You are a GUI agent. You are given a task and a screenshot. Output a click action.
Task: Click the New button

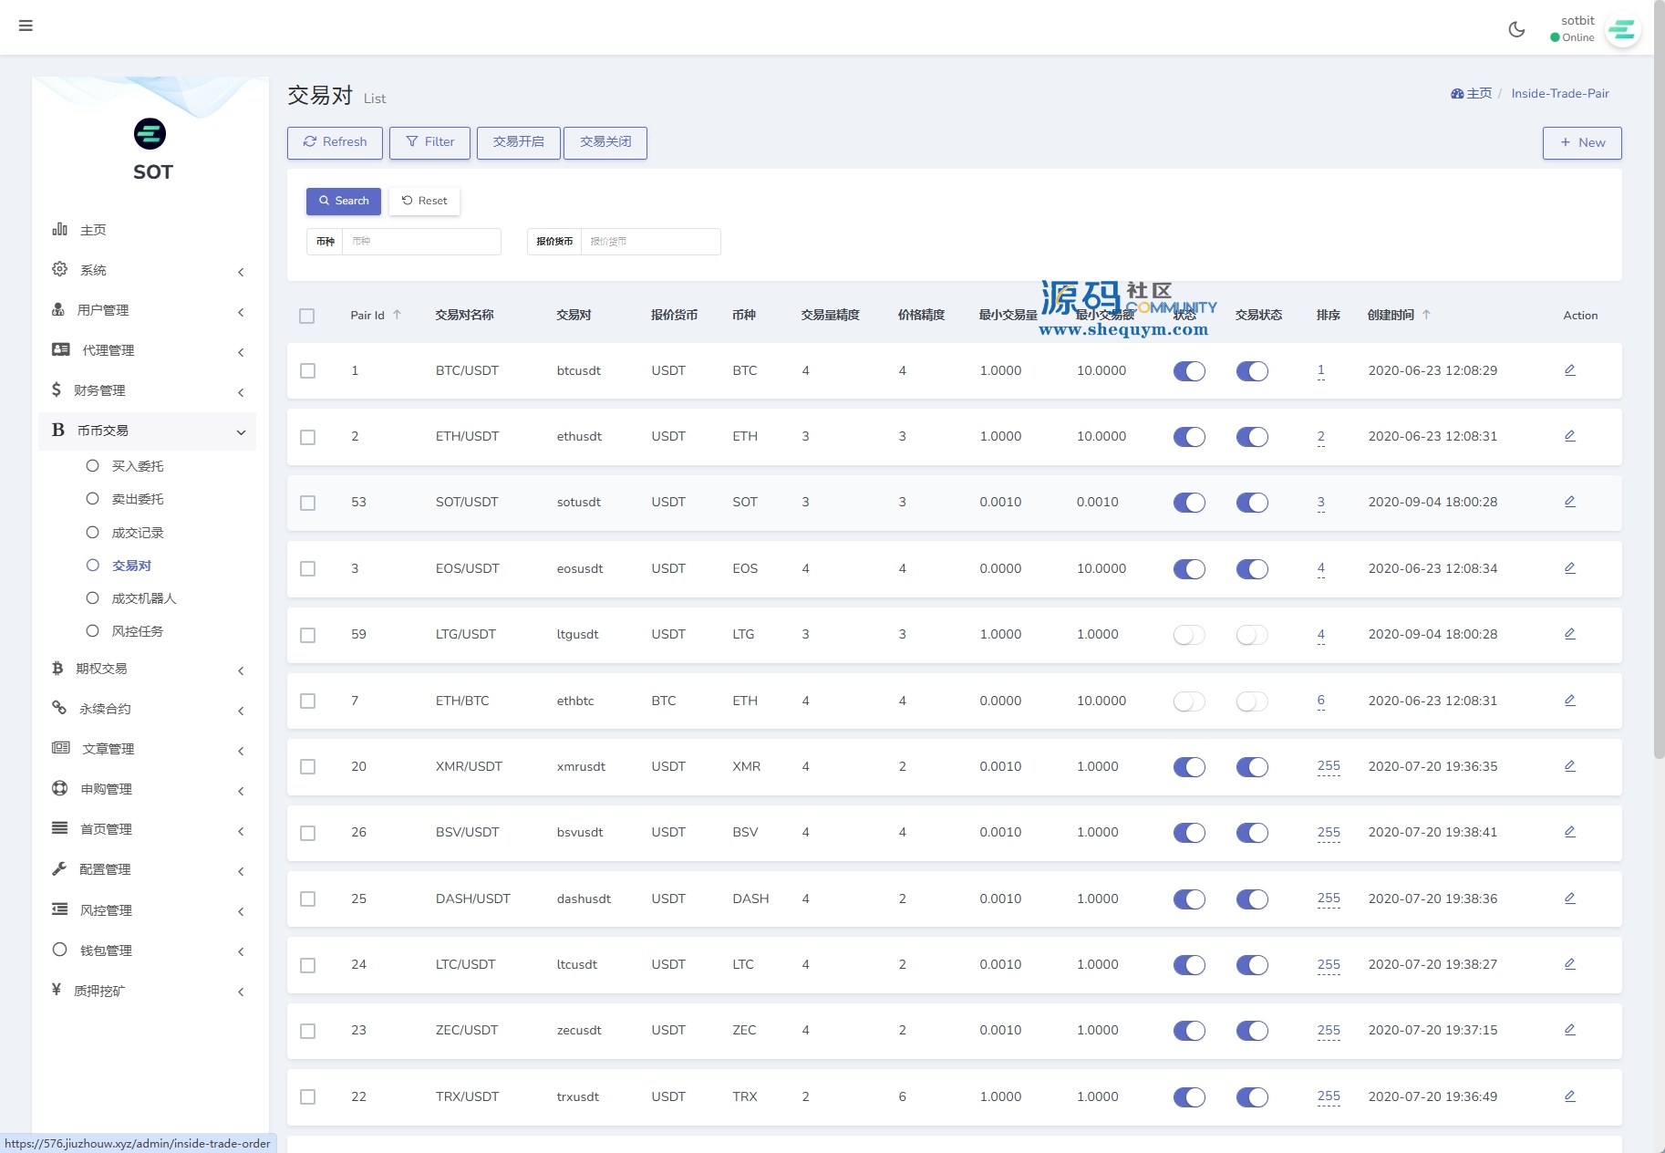1581,142
